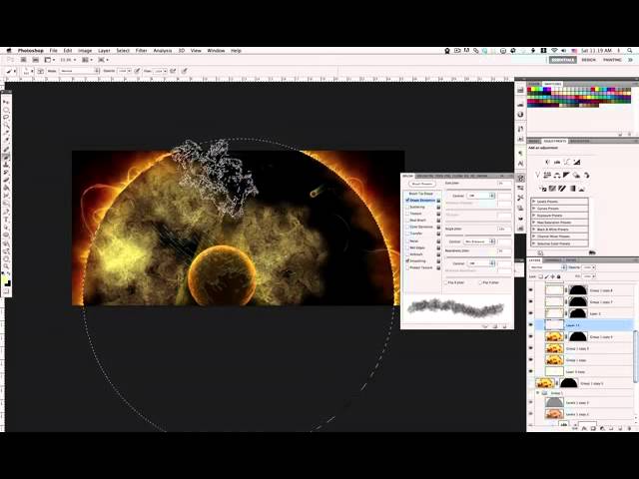
Task: Adjust the Roundness Jitter slider
Action: (x=478, y=256)
